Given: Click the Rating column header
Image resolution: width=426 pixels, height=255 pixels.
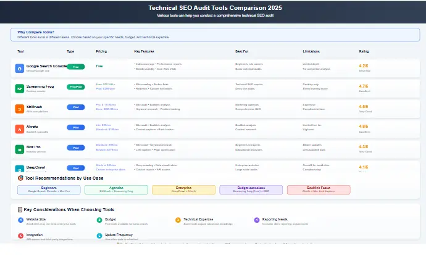Looking at the screenshot, I should 364,51.
